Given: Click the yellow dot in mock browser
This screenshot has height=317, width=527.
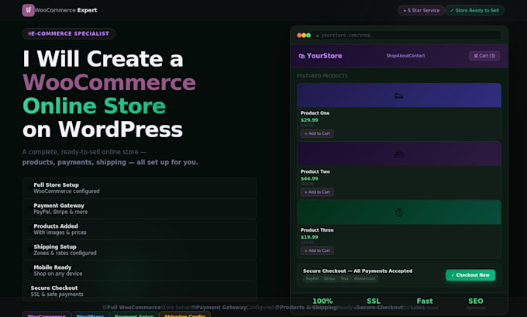Looking at the screenshot, I should tap(304, 36).
